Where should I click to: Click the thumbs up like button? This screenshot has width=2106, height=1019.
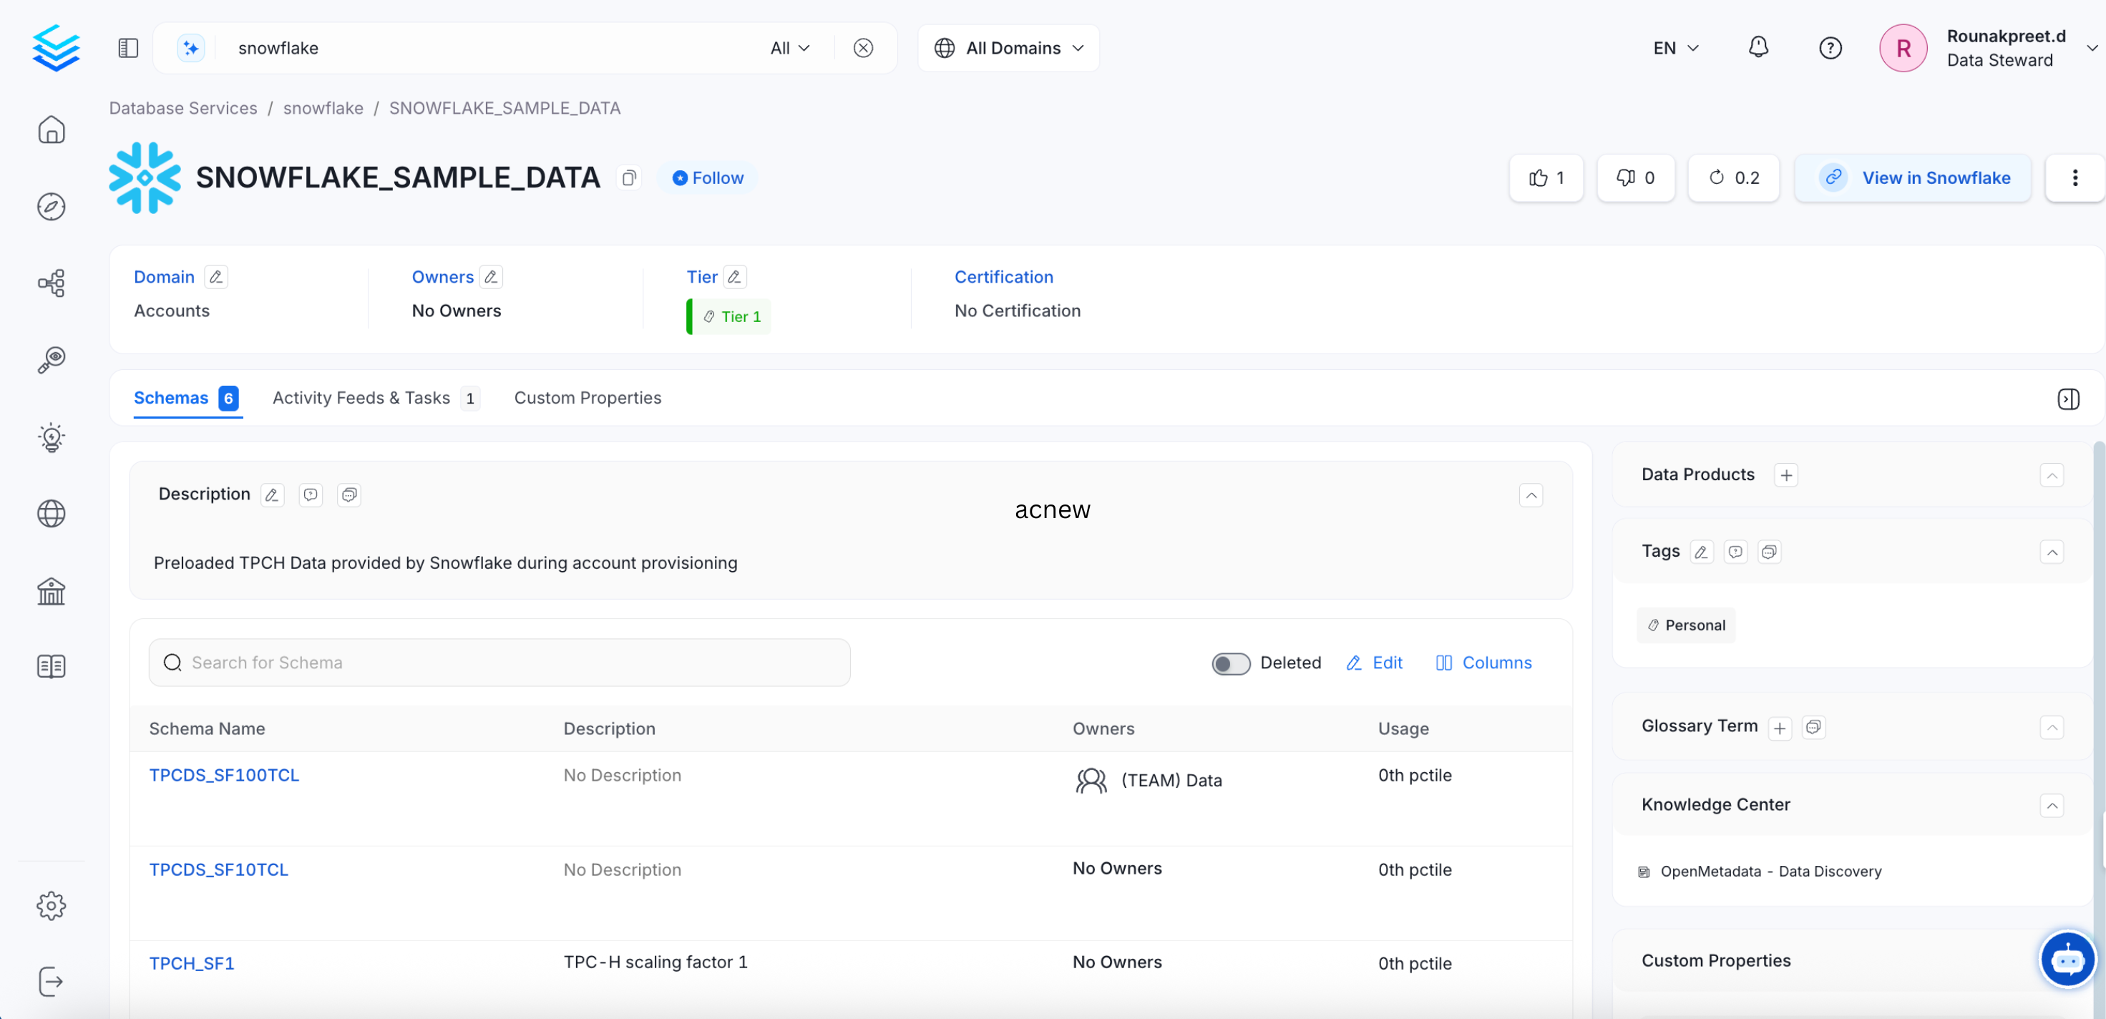pos(1545,177)
